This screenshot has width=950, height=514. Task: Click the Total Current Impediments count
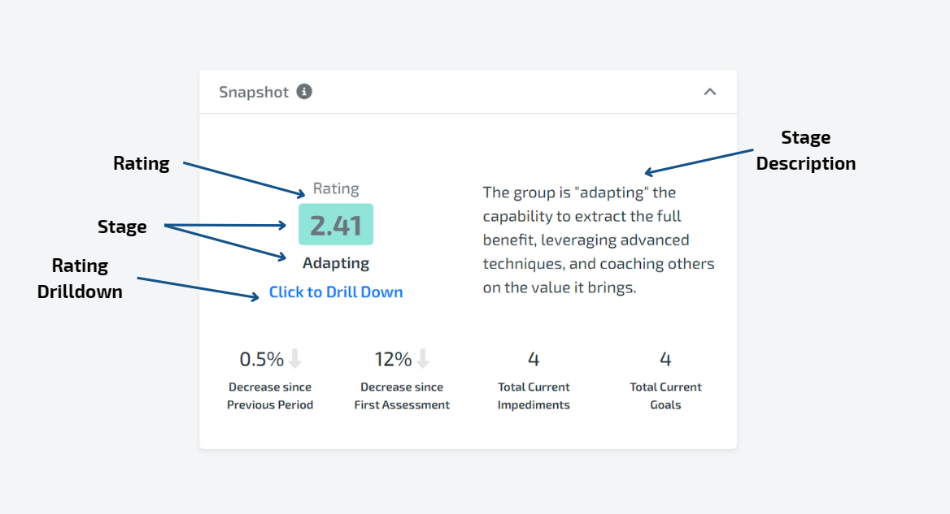(x=534, y=359)
